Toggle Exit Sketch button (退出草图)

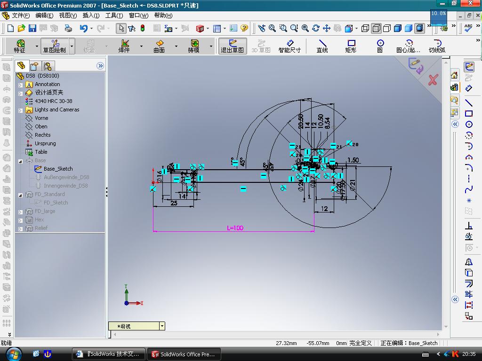coord(233,46)
